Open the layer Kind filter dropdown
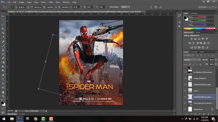The width and height of the screenshot is (218, 122). (x=189, y=56)
